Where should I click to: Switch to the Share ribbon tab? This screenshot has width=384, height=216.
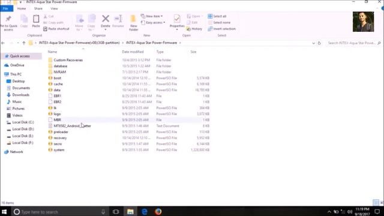coord(38,8)
